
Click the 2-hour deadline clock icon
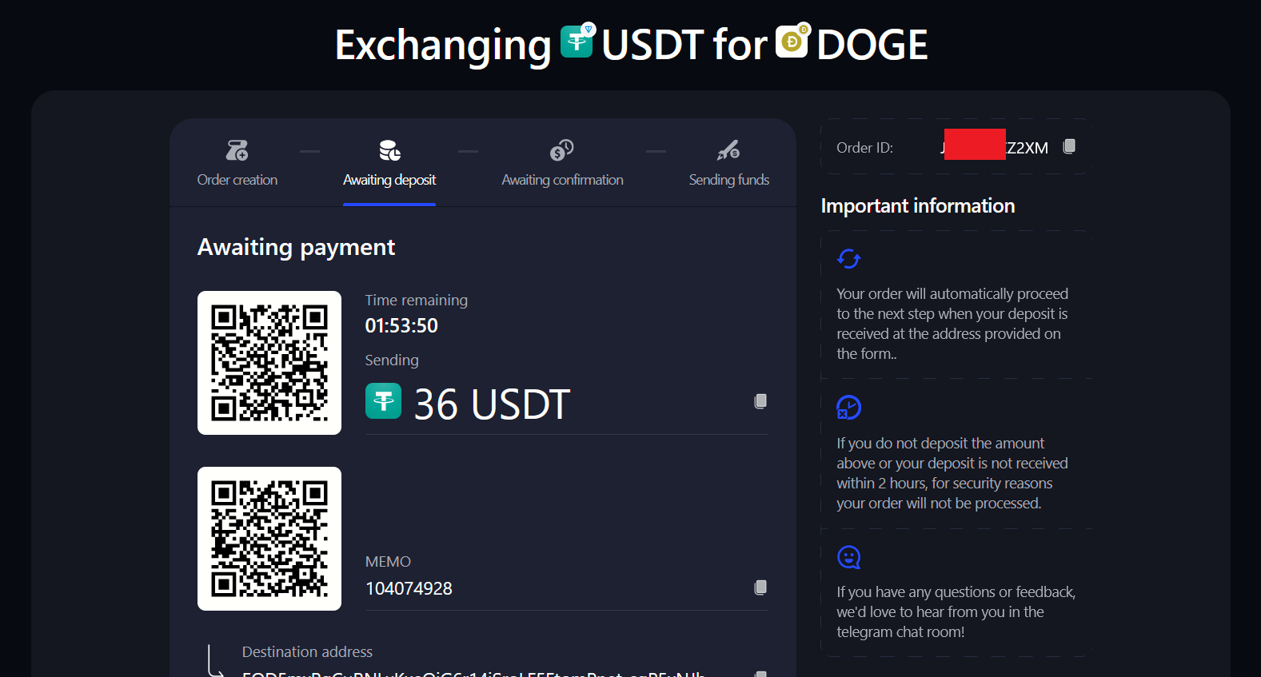click(x=848, y=408)
